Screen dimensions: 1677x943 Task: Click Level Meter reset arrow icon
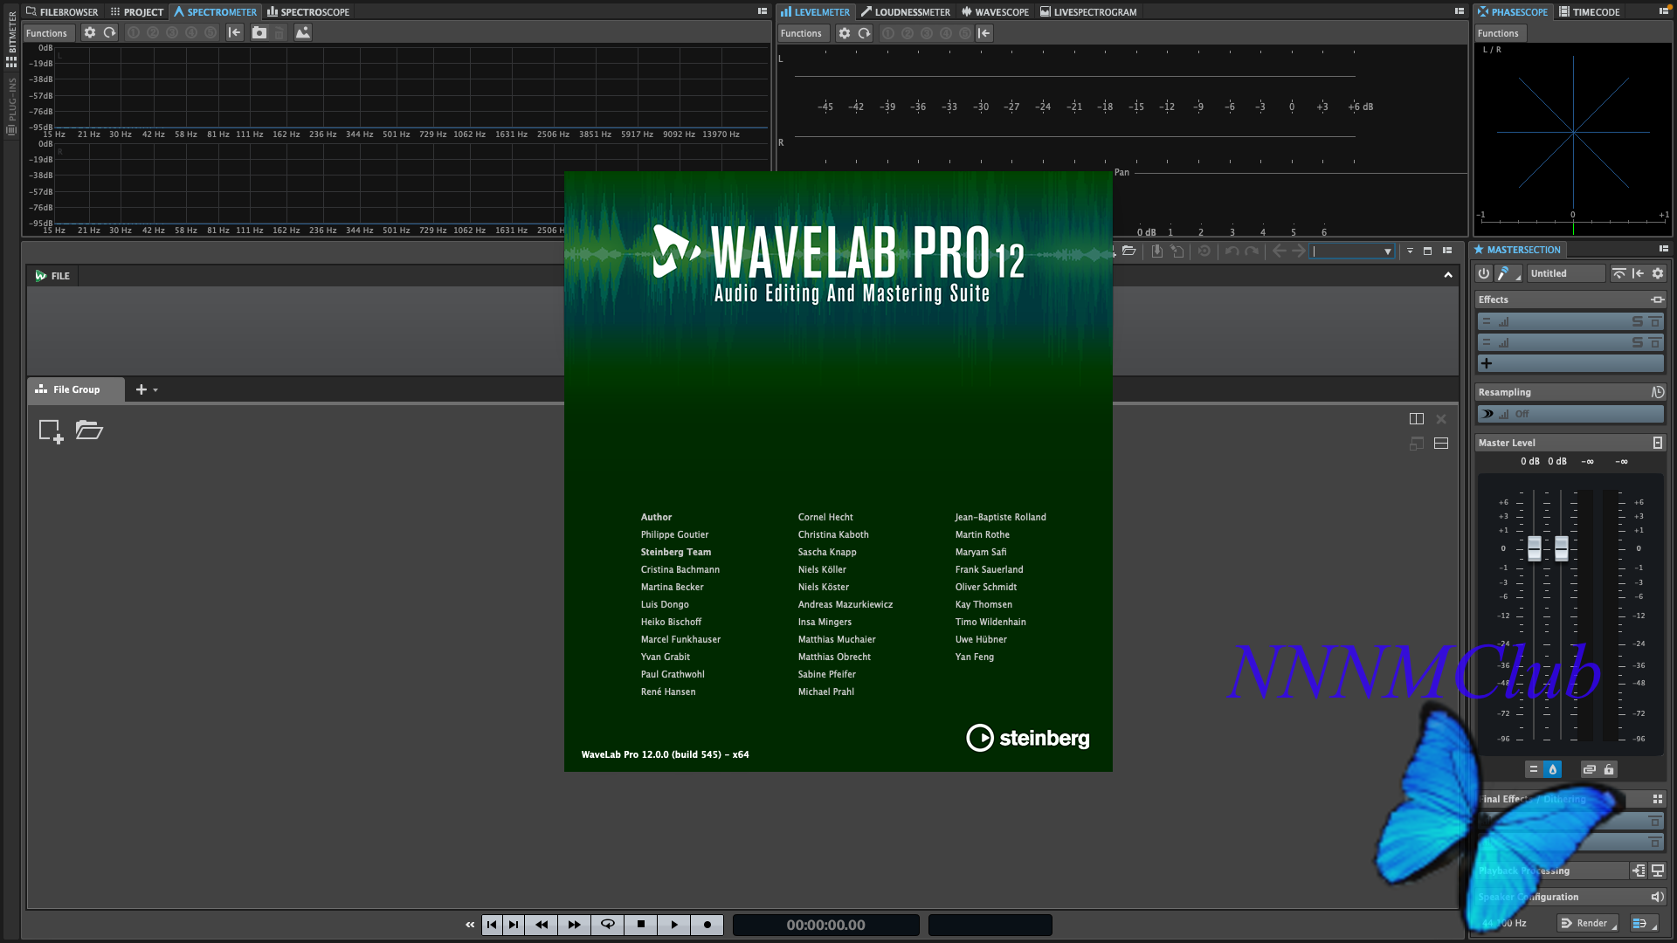864,33
